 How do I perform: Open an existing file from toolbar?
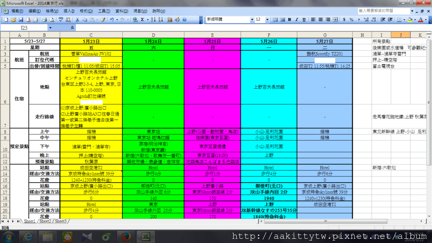(x=13, y=19)
